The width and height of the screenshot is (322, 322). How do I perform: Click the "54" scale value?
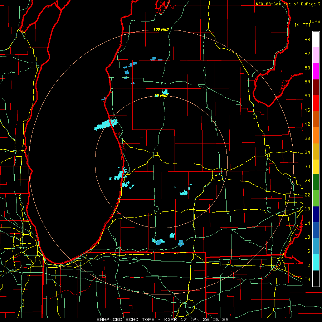pos(307,82)
